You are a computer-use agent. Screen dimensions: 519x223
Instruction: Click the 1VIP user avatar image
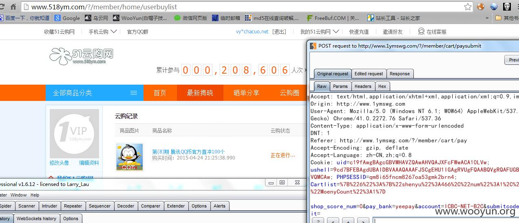click(74, 133)
